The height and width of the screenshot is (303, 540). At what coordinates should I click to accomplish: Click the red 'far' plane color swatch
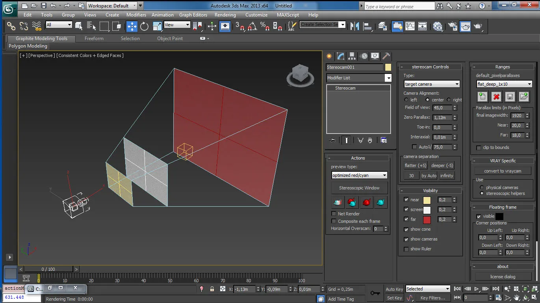tap(427, 220)
